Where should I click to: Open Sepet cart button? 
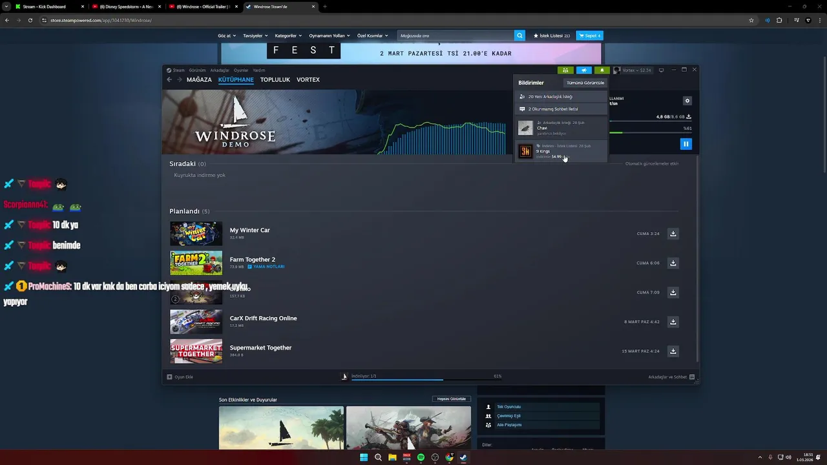(589, 36)
